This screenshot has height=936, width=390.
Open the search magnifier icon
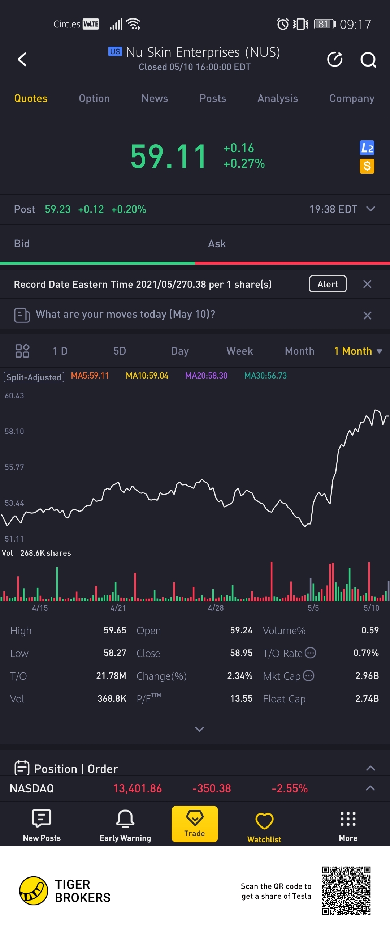[x=368, y=60]
